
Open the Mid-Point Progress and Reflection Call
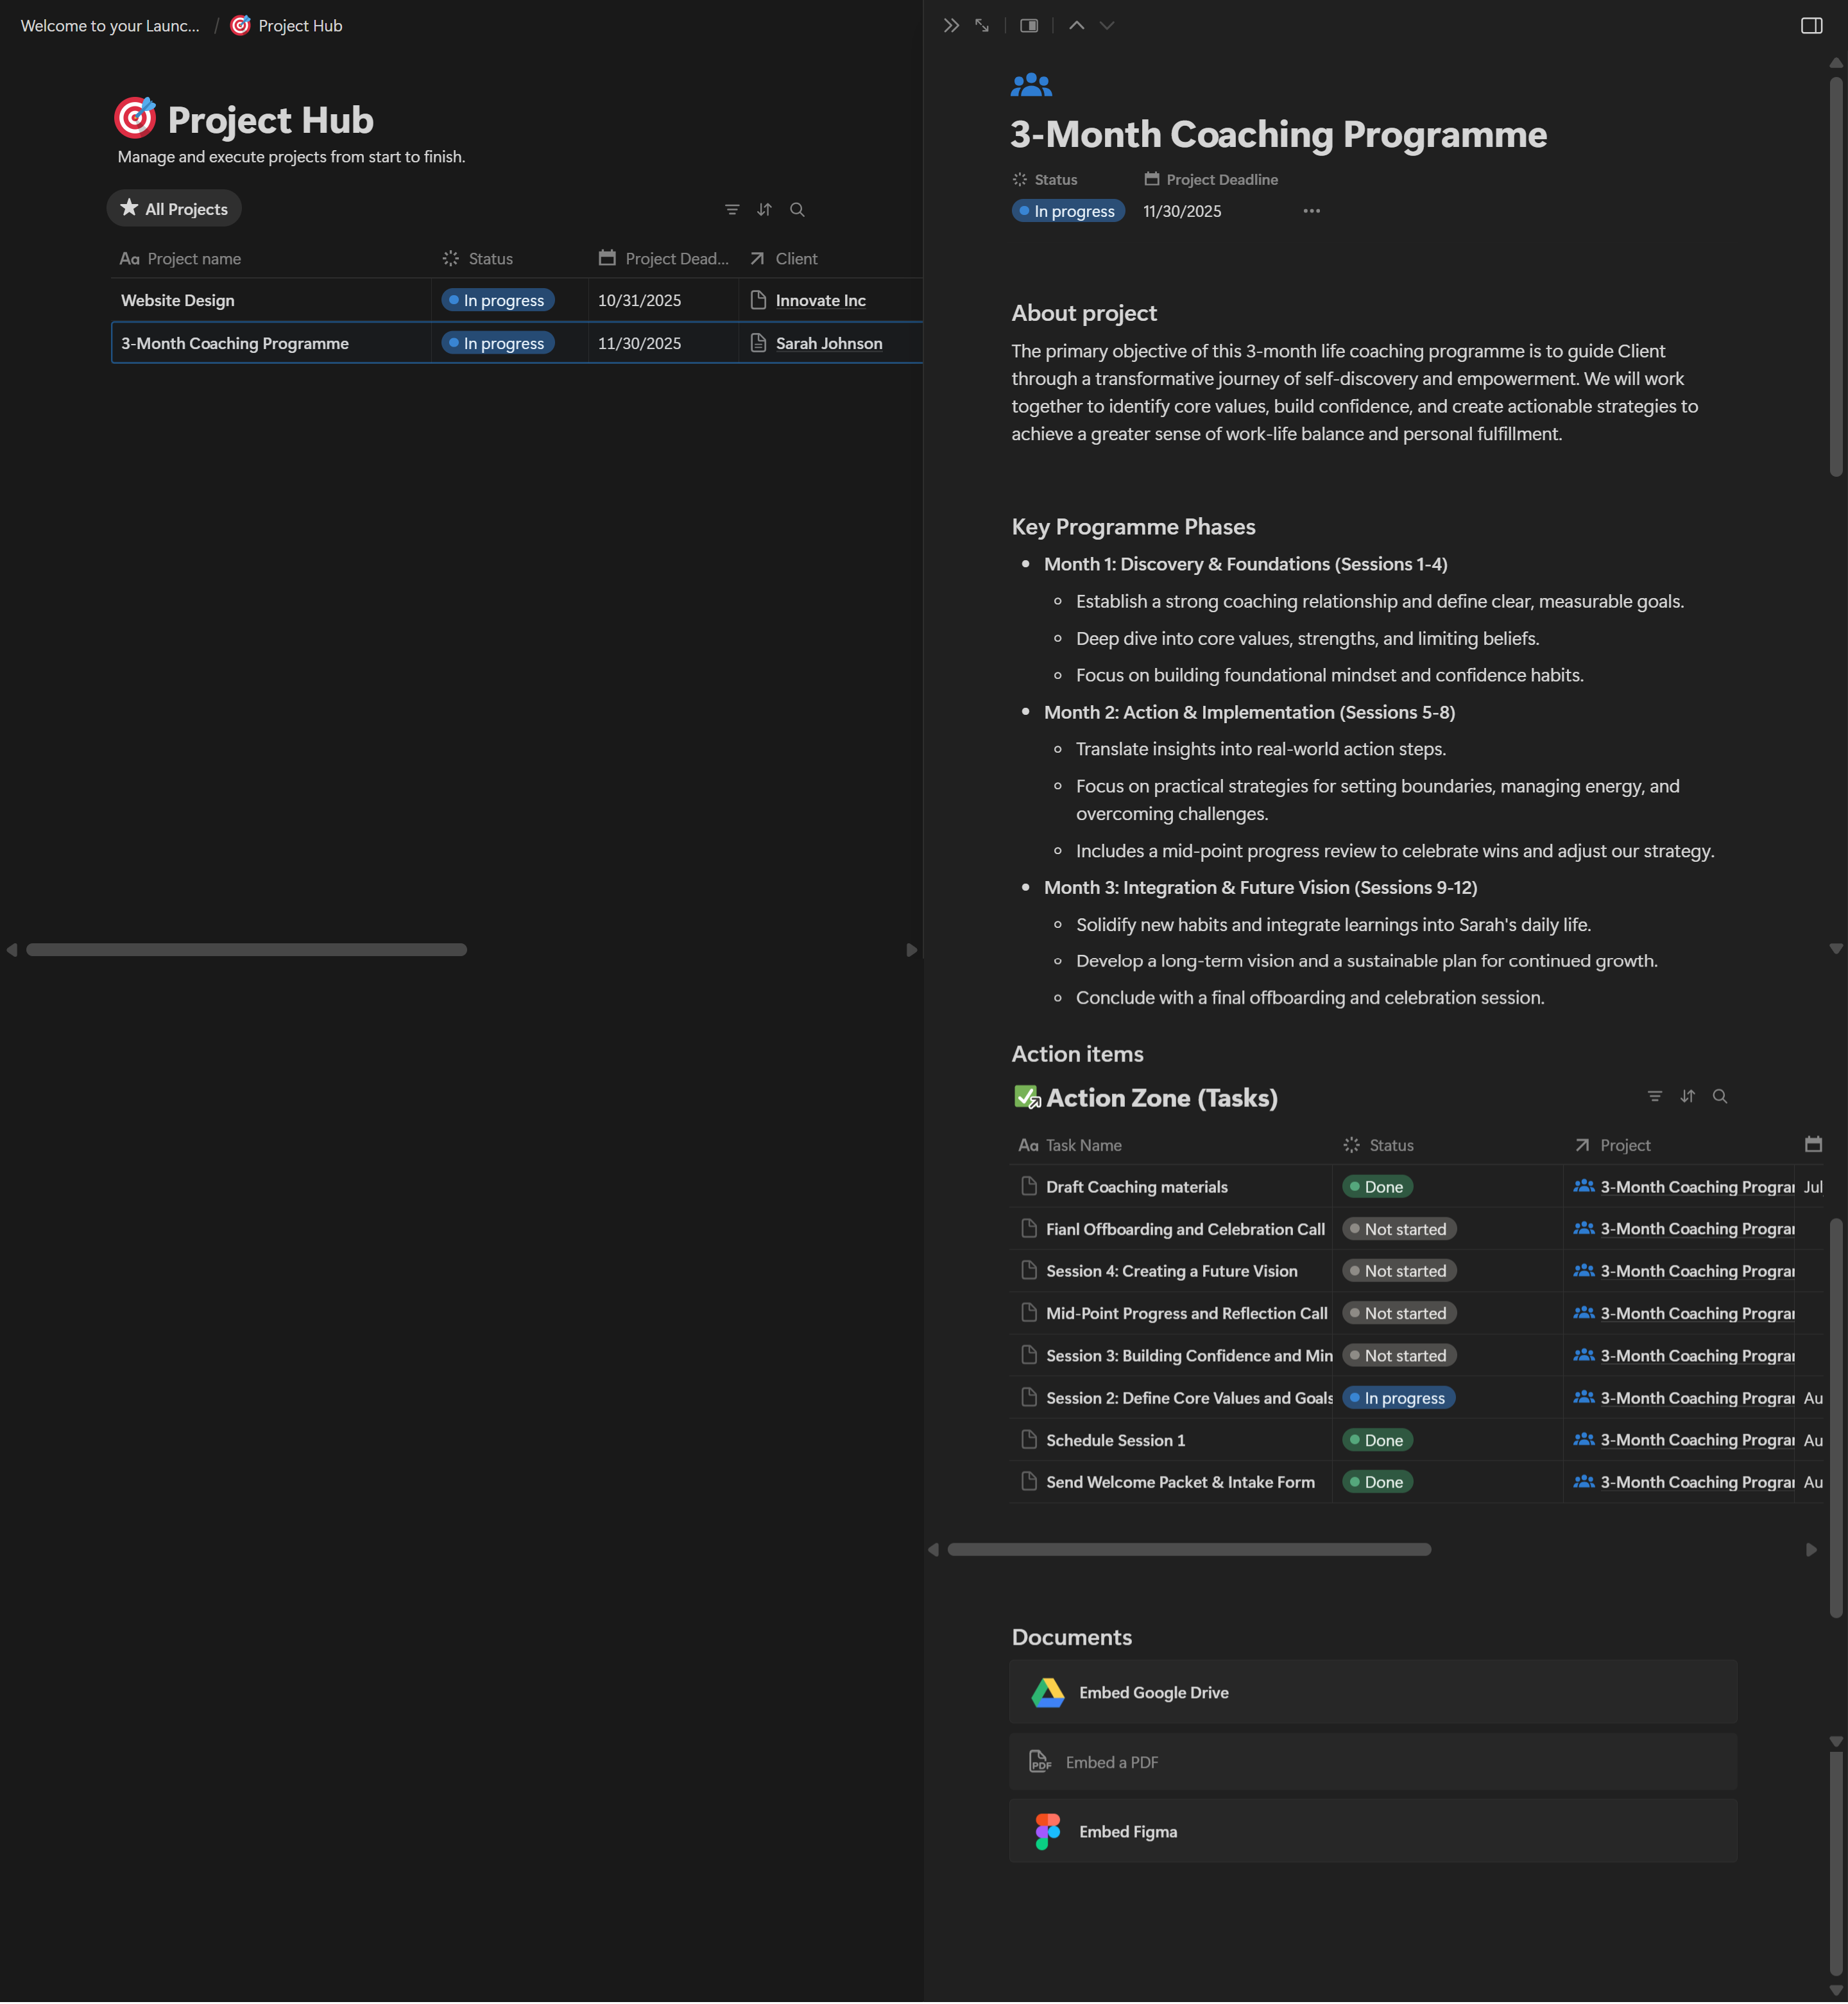(1186, 1313)
